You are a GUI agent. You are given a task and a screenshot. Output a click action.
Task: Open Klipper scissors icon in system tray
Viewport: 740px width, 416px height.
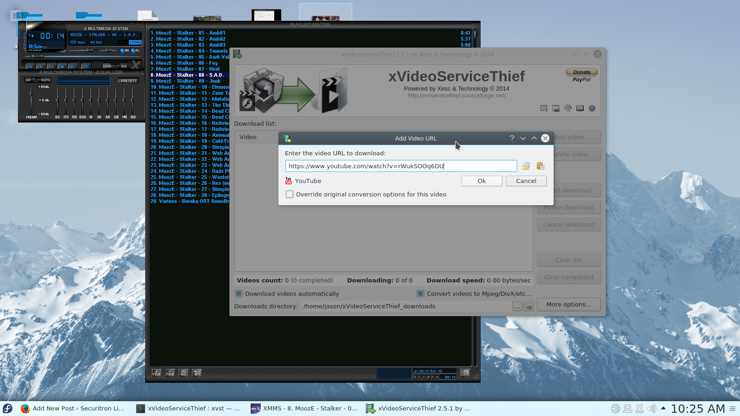(640, 408)
